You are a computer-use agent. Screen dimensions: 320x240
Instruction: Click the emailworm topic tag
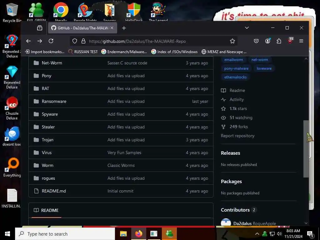click(x=234, y=60)
